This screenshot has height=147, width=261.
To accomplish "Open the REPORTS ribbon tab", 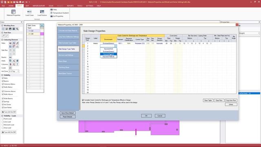I will (x=70, y=6).
